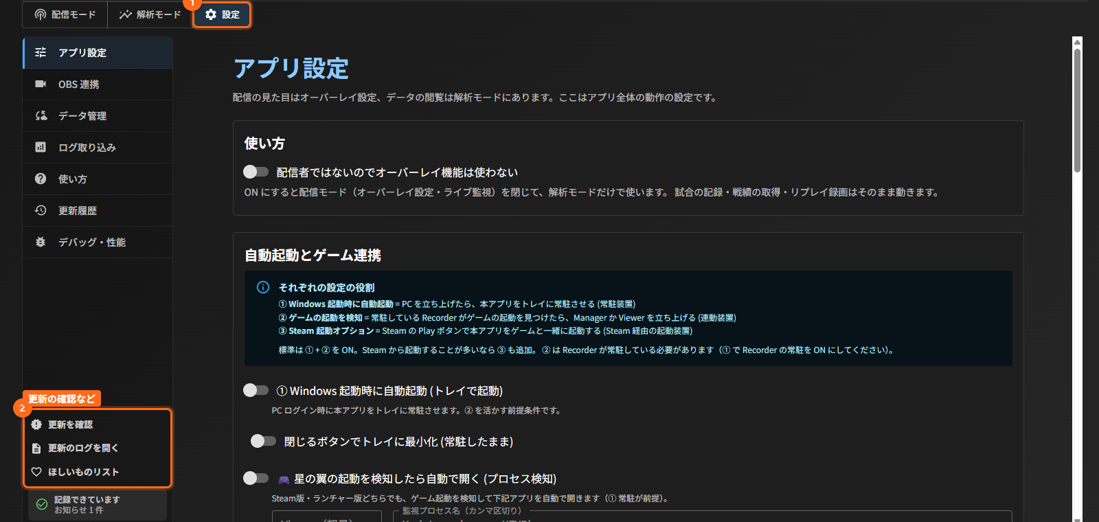Click the document icon beside 更新のログを開く
This screenshot has width=1099, height=522.
click(36, 448)
